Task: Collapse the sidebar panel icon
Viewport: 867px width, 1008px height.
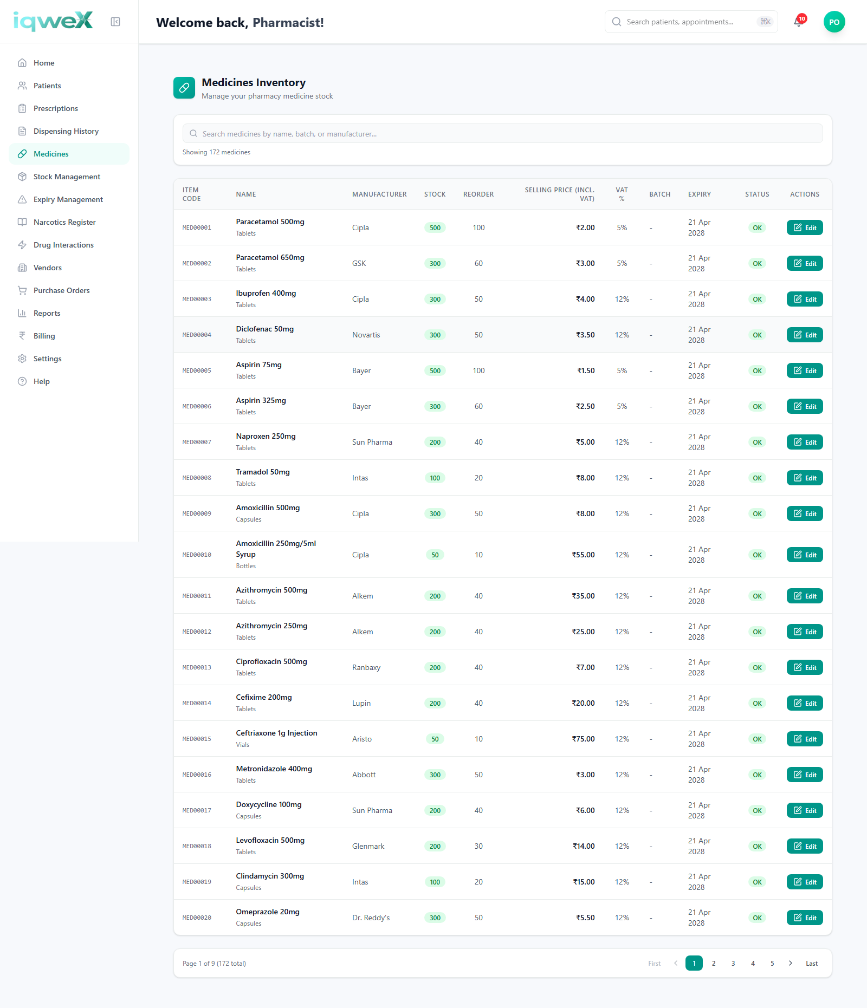Action: [x=115, y=22]
